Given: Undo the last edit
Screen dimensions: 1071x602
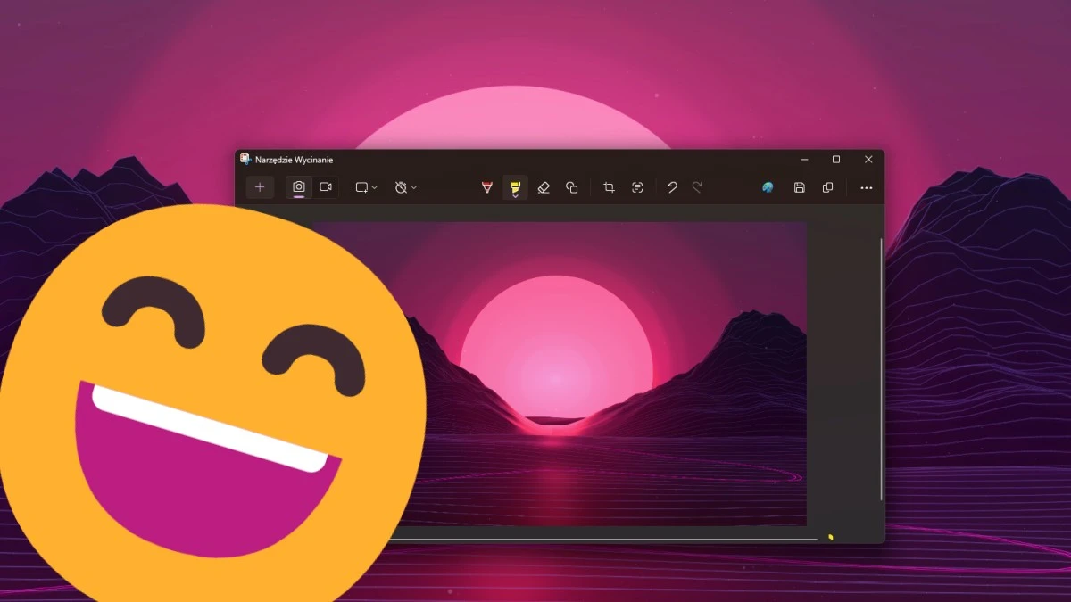Looking at the screenshot, I should tap(672, 187).
